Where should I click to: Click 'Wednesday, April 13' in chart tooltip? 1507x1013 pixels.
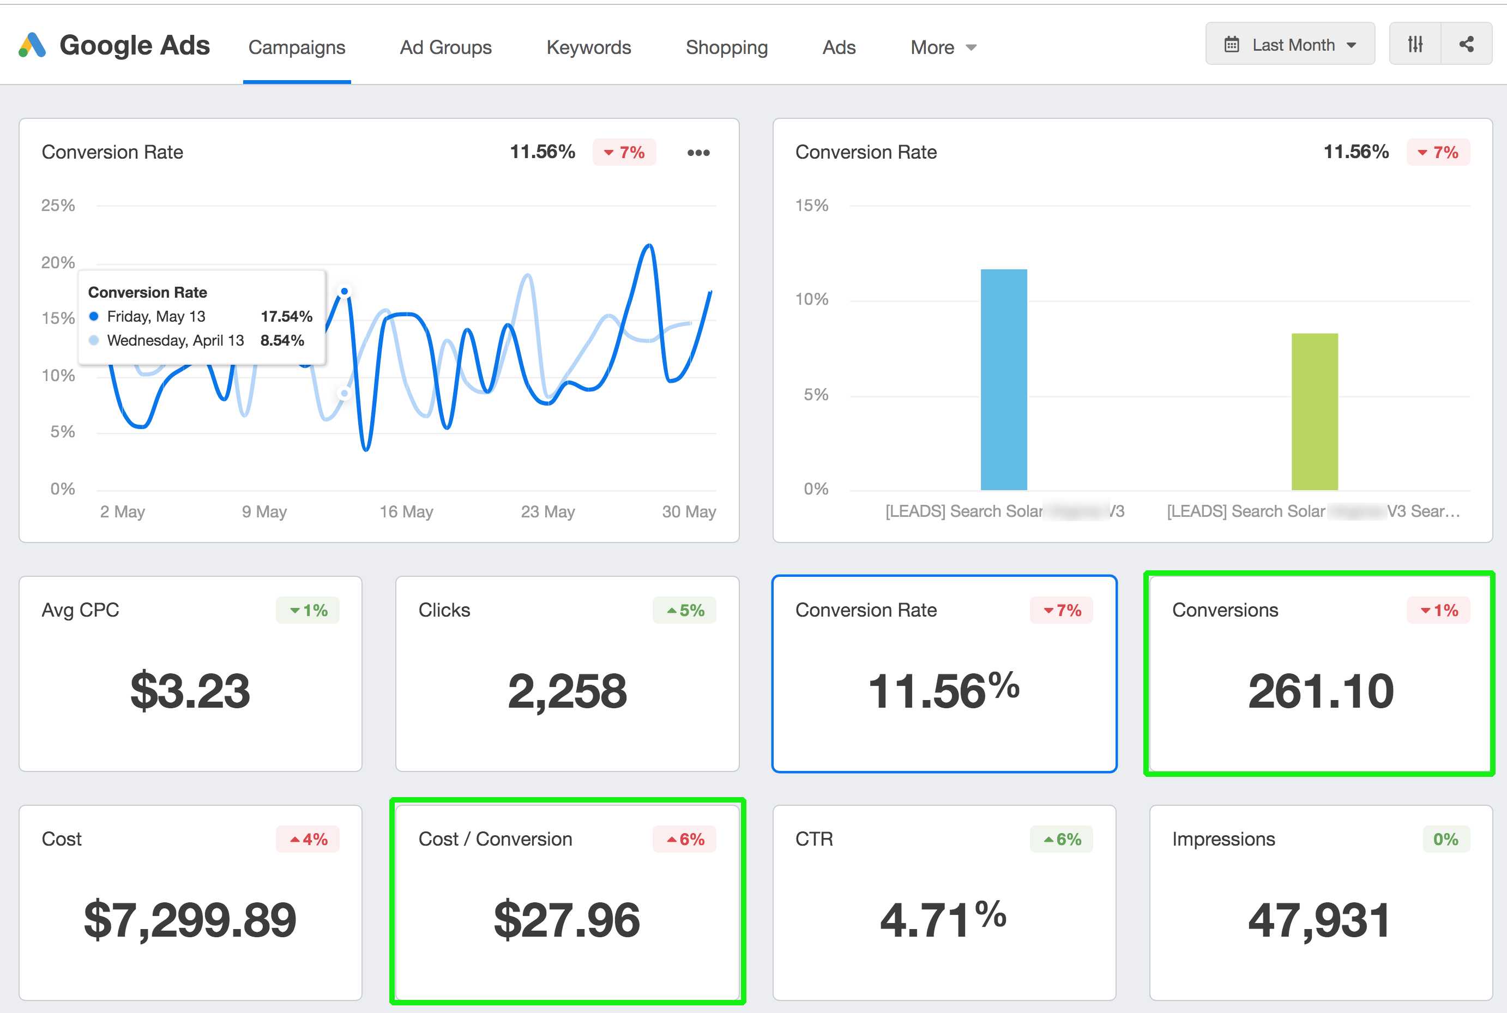176,340
